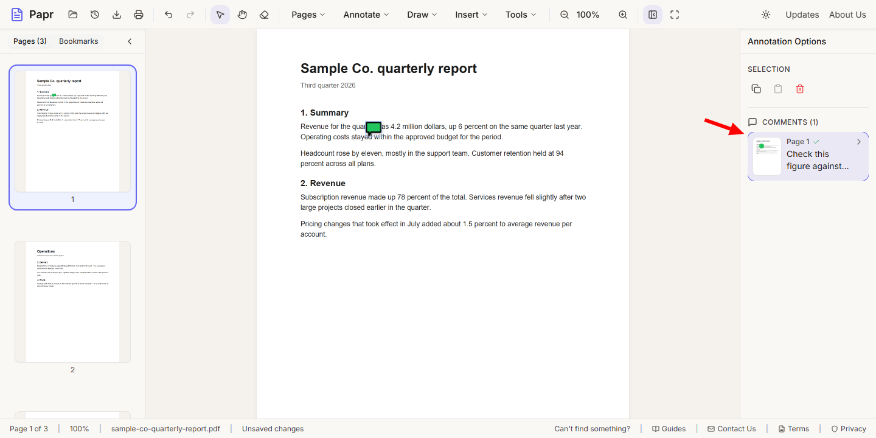The width and height of the screenshot is (876, 438).
Task: Activate the Hand pan tool
Action: pyautogui.click(x=242, y=15)
